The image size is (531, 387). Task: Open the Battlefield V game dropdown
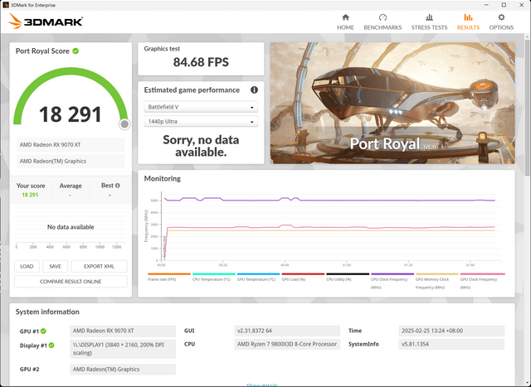[201, 107]
